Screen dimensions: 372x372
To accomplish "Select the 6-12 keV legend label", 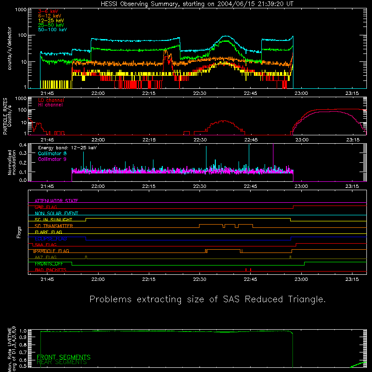I will [50, 16].
